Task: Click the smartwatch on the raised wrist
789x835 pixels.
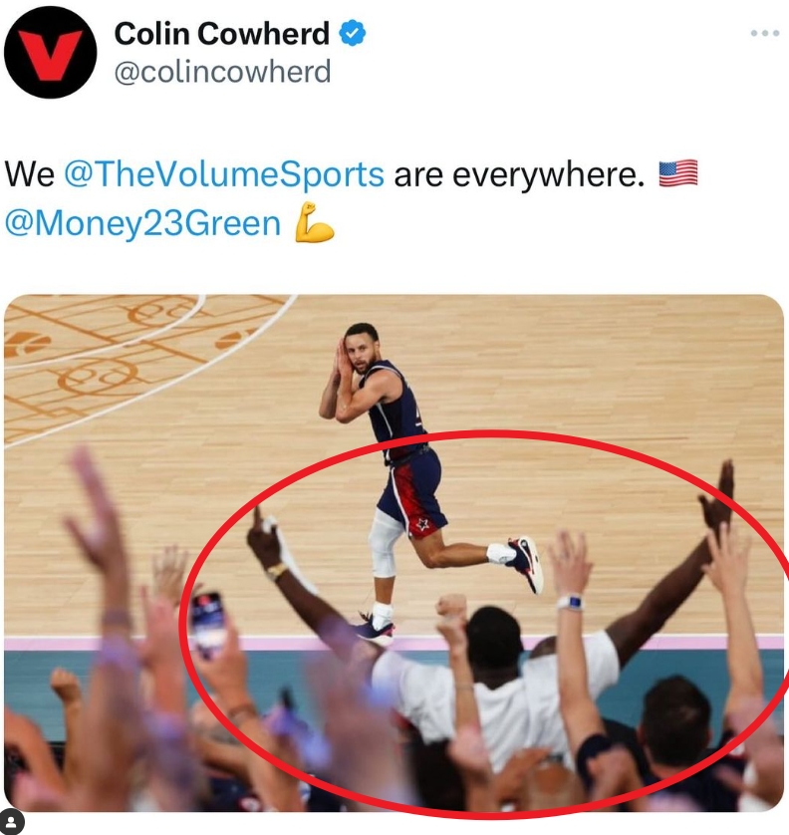Action: [x=570, y=603]
